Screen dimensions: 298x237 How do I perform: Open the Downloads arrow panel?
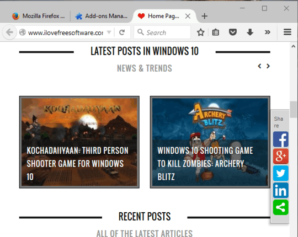click(250, 33)
